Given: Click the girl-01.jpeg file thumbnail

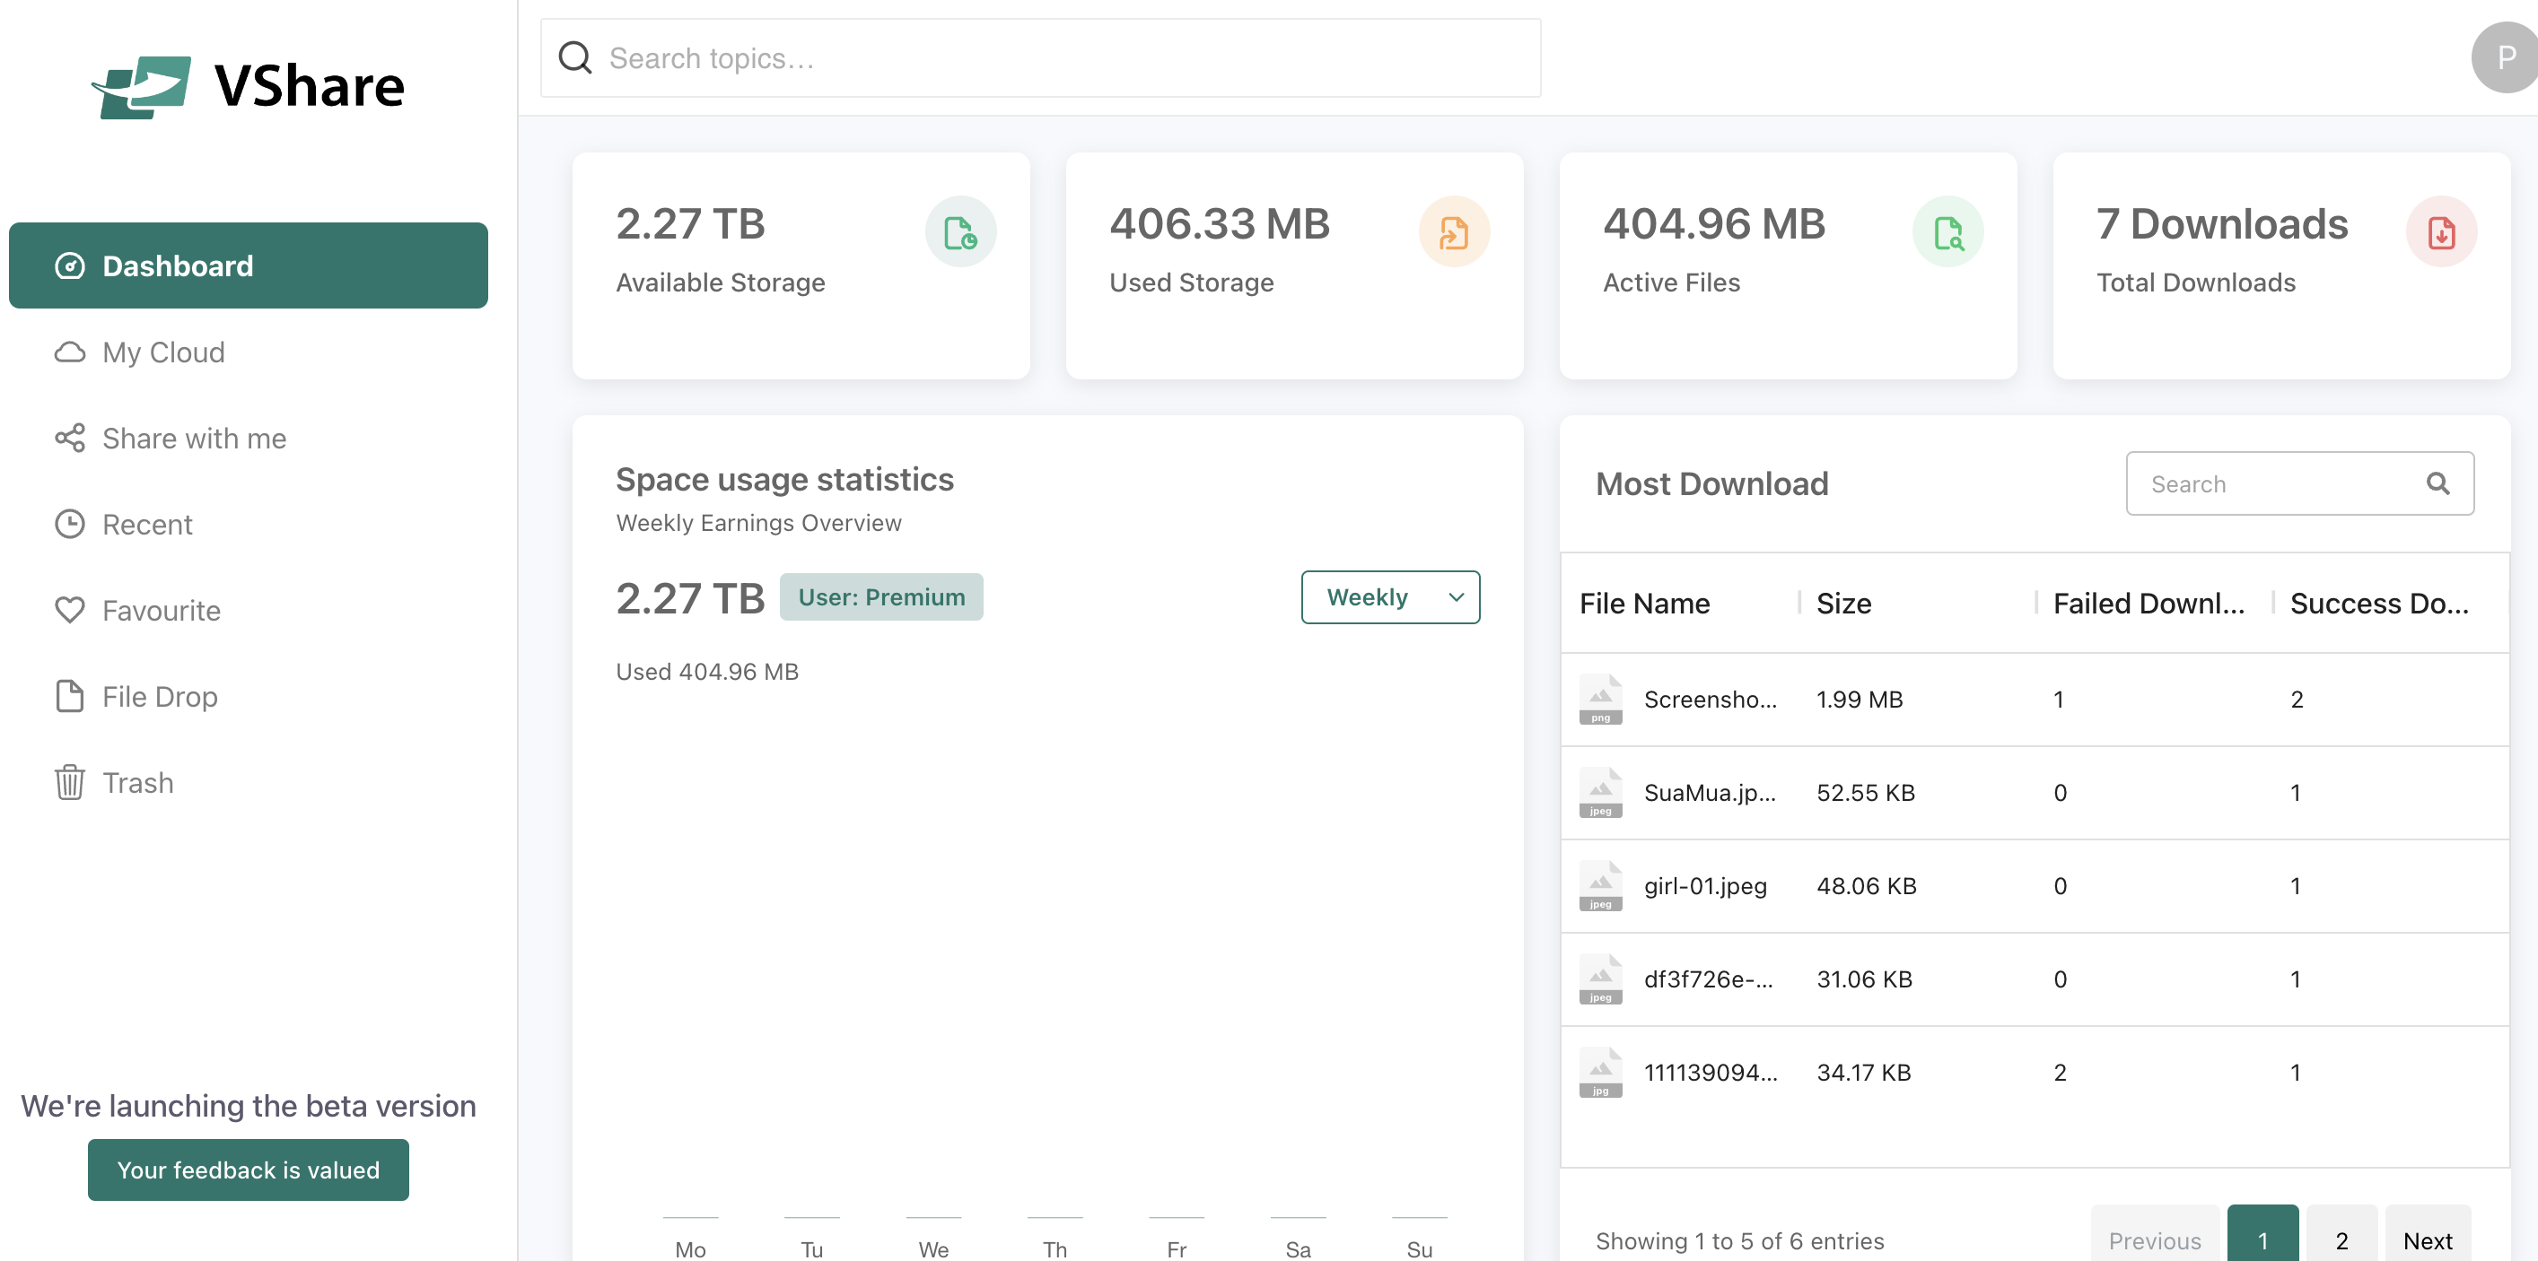Looking at the screenshot, I should click(1600, 886).
